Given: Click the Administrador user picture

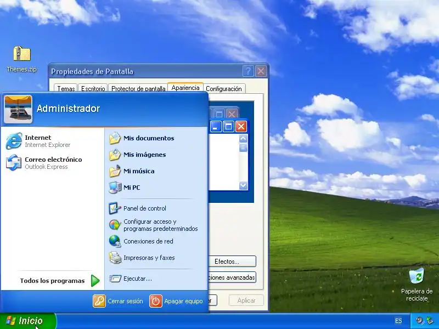Looking at the screenshot, I should point(18,109).
